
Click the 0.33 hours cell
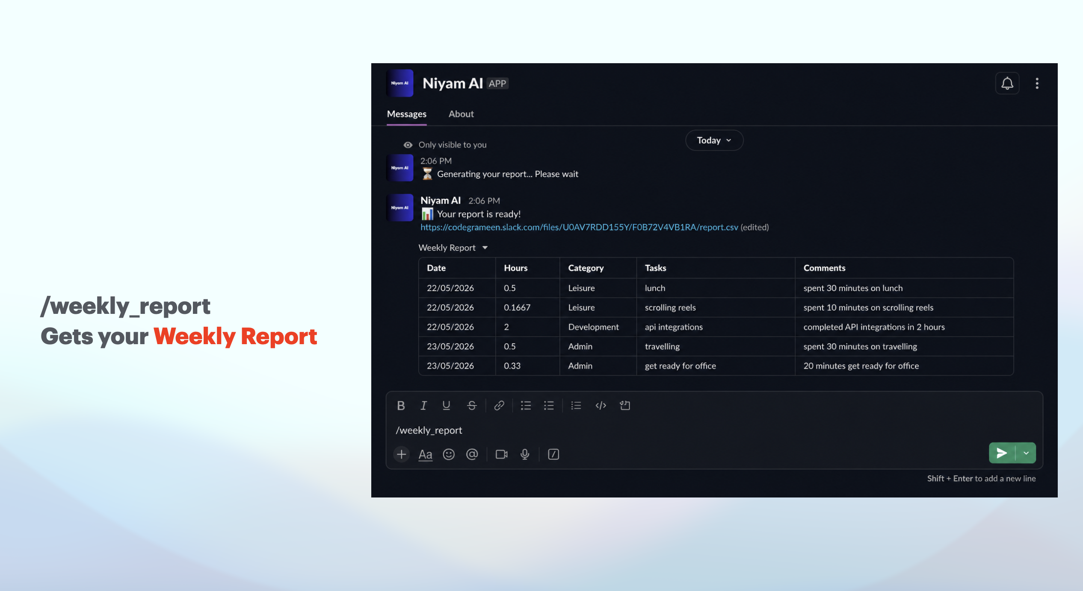(527, 366)
